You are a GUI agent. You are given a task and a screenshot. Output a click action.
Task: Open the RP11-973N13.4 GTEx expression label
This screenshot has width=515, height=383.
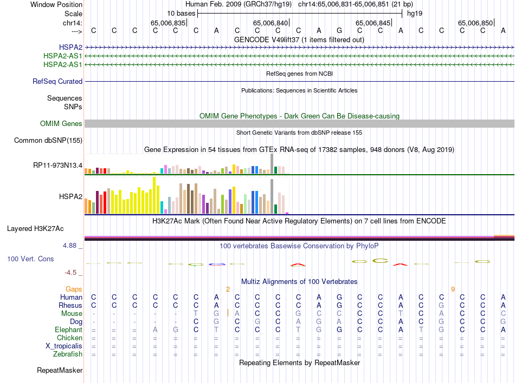(x=57, y=165)
